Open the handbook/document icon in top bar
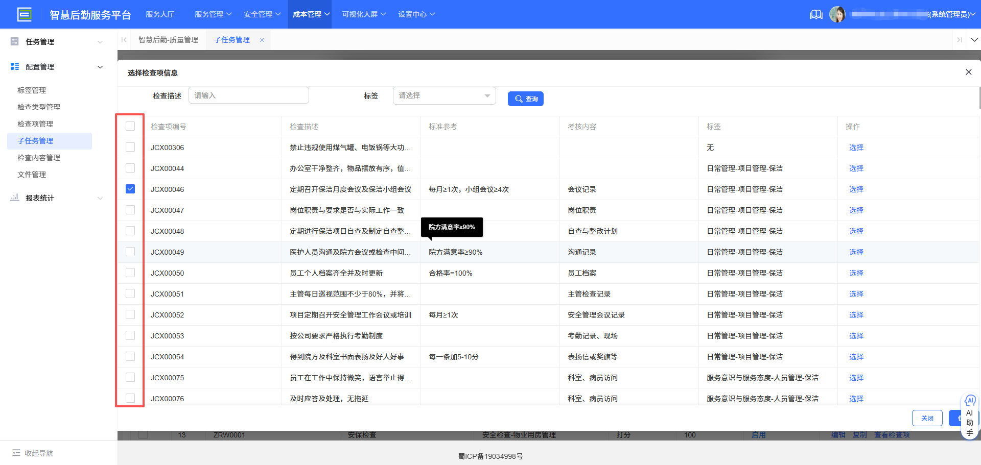This screenshot has height=465, width=981. (x=816, y=14)
